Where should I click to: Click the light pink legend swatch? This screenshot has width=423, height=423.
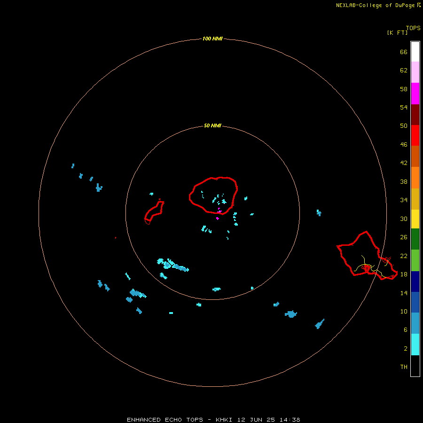click(415, 72)
